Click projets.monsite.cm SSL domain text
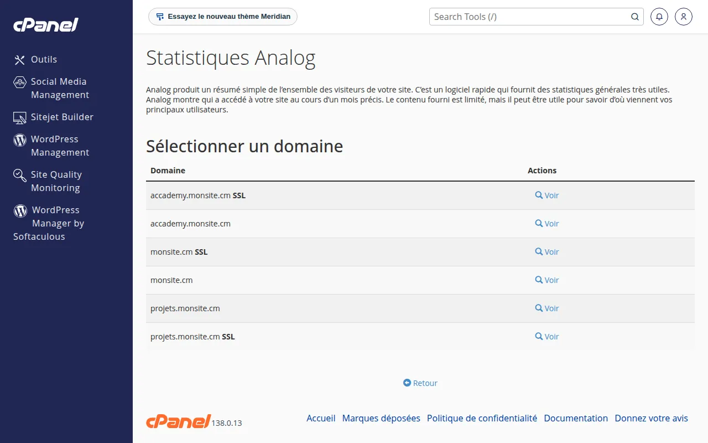 tap(192, 337)
